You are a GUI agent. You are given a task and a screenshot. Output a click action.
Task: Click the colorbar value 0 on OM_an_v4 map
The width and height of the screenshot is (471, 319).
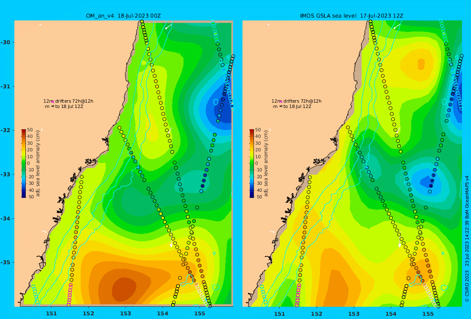[x=29, y=164]
